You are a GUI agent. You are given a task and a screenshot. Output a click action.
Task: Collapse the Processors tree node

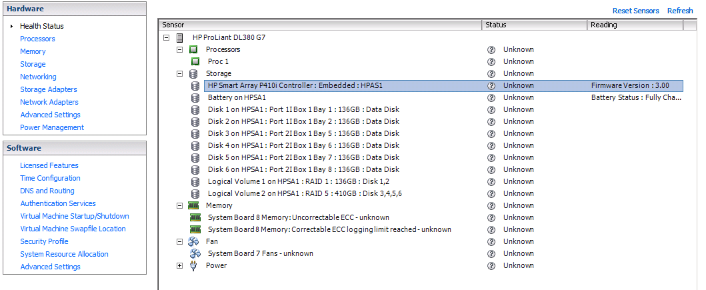(179, 49)
